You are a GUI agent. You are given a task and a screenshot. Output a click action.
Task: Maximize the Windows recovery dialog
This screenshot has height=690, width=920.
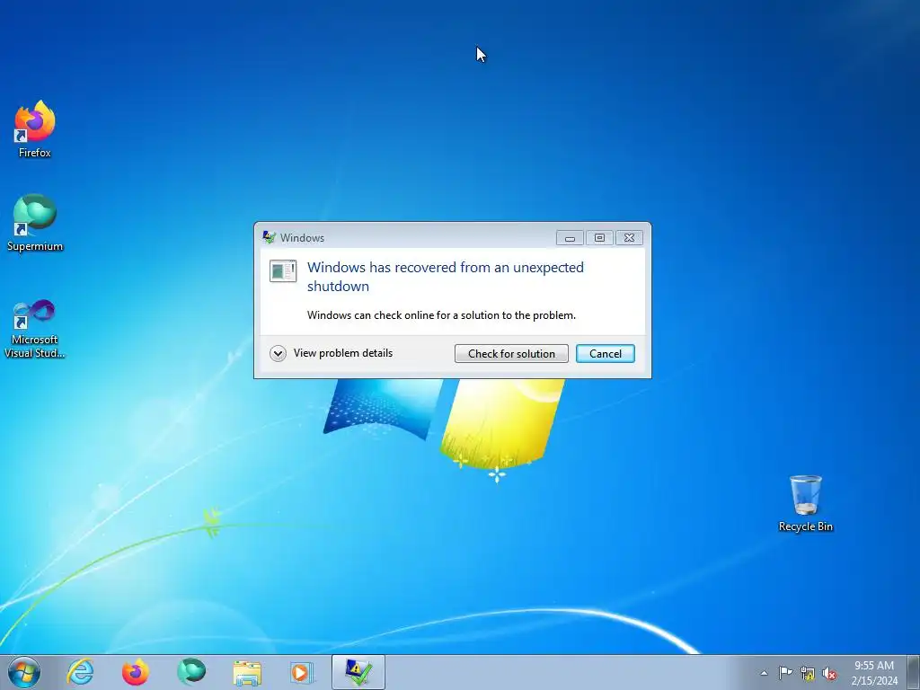(x=599, y=237)
